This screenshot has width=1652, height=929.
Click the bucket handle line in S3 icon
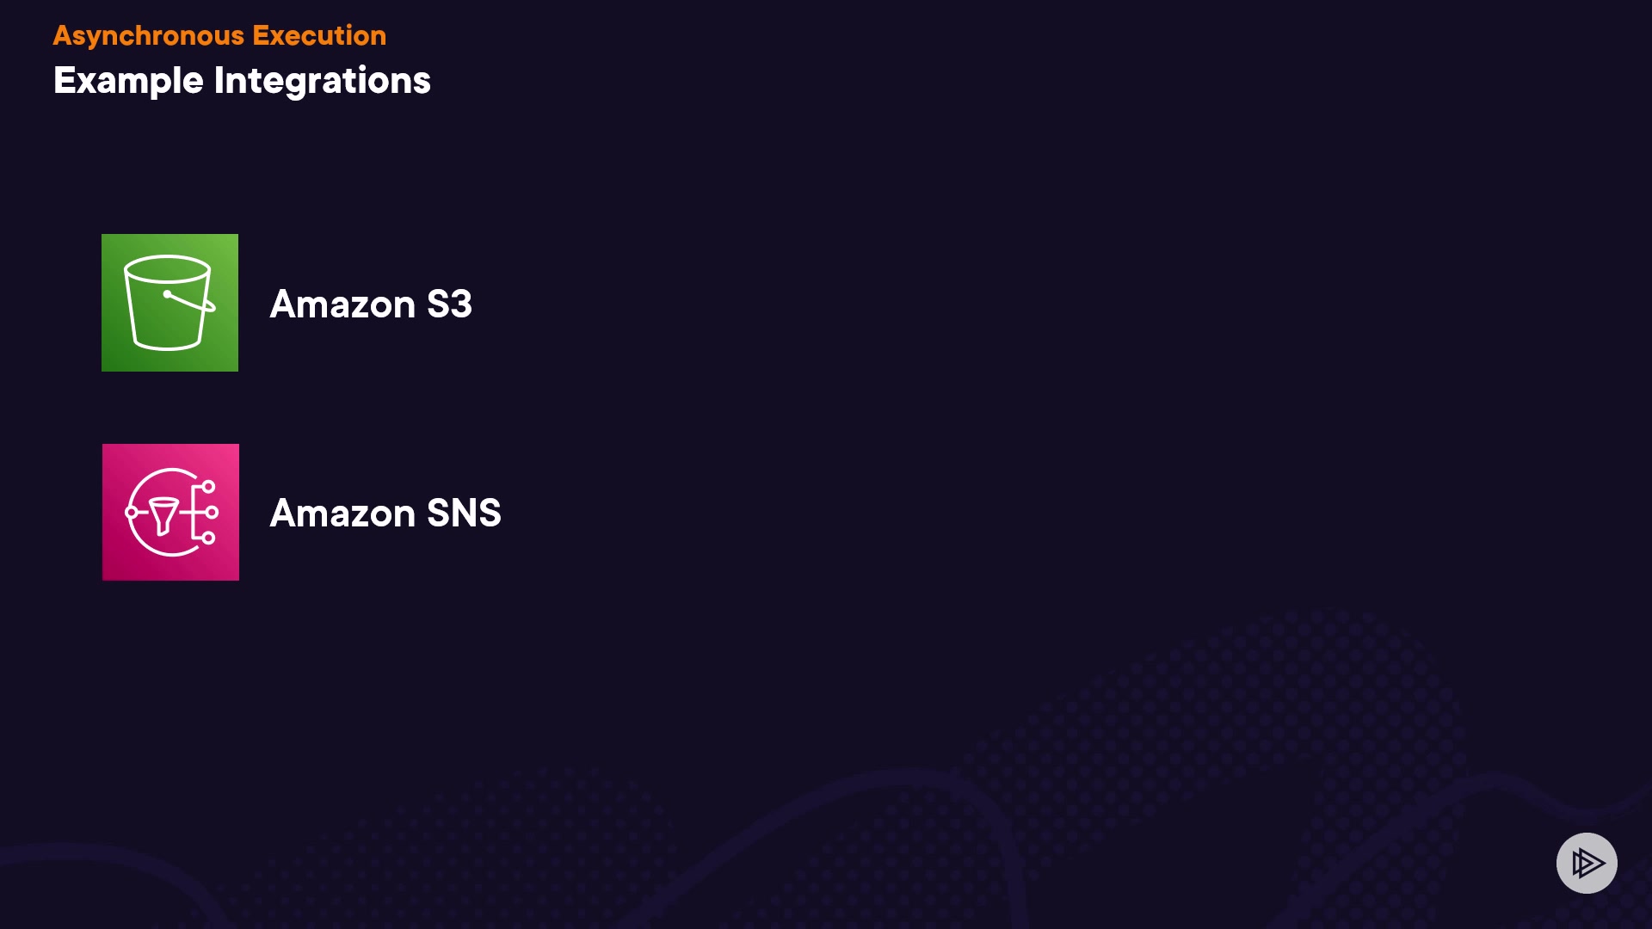189,300
